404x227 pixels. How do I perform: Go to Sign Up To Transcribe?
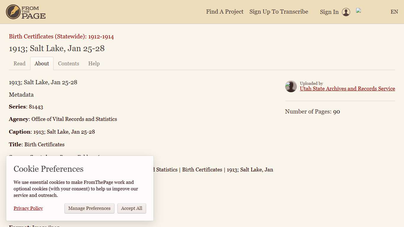point(279,12)
